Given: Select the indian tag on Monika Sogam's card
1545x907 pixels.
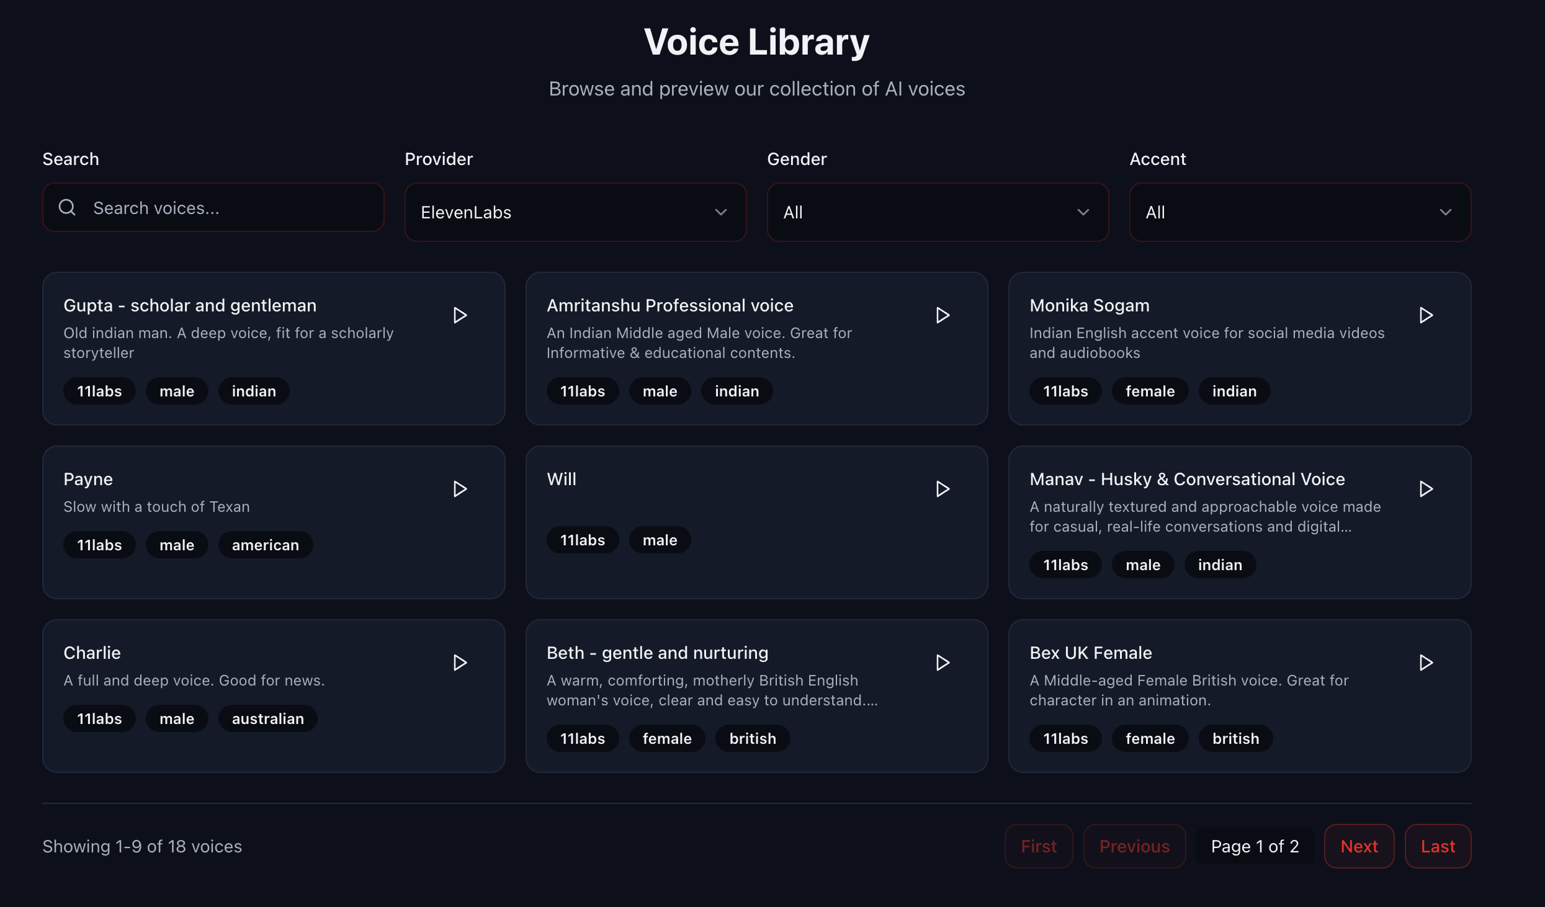Looking at the screenshot, I should pyautogui.click(x=1234, y=390).
